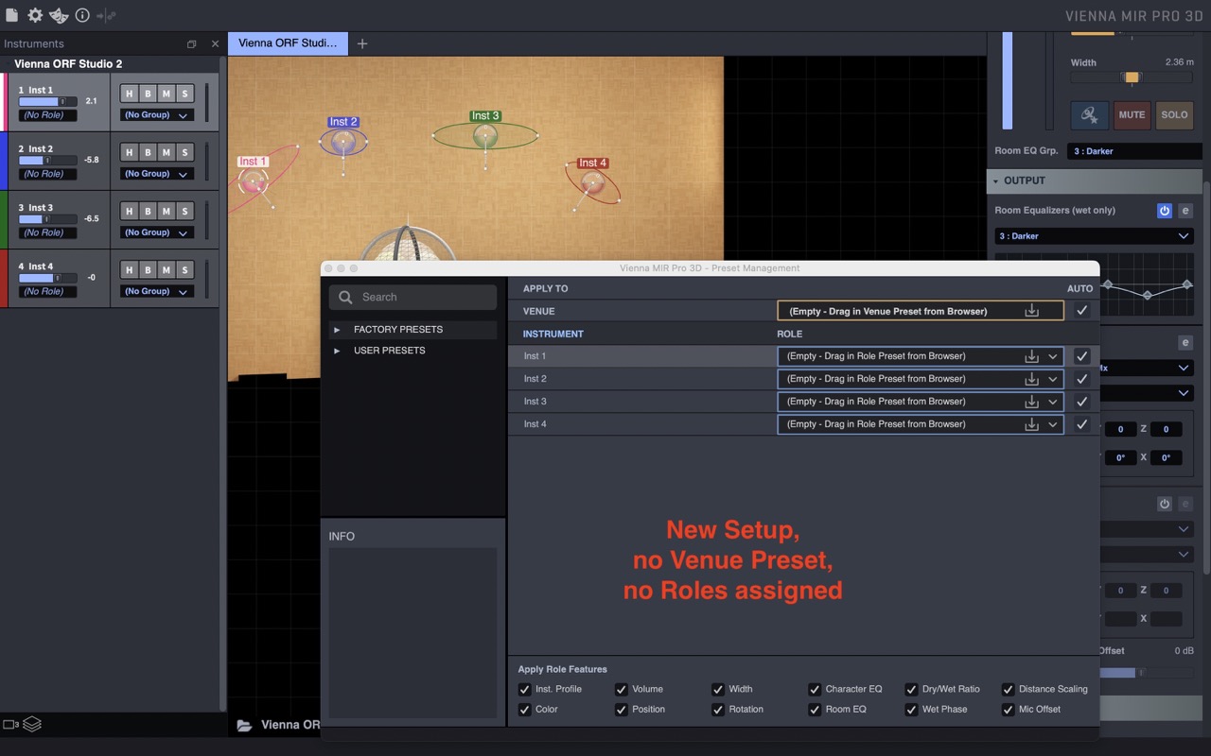
Task: Click the SOLO button
Action: point(1174,115)
